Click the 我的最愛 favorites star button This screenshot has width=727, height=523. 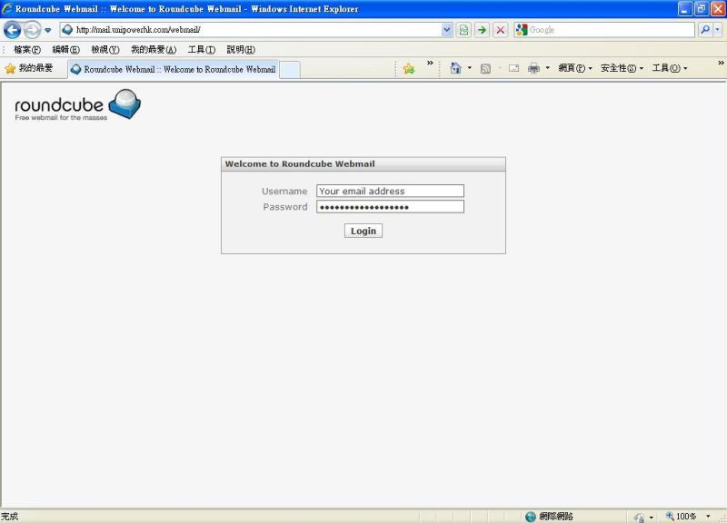click(29, 69)
